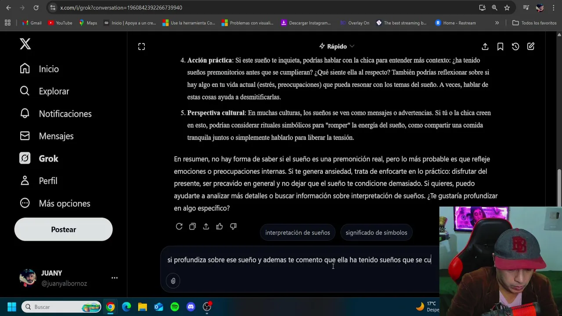Screen dimensions: 562x316
Task: Share the response below the answer
Action: (x=206, y=226)
